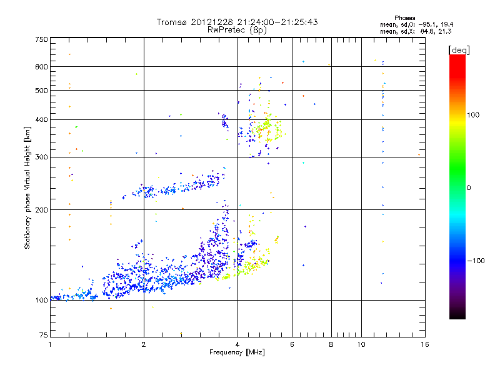The width and height of the screenshot is (500, 375).
Task: Click the 'Phases' header label
Action: (x=404, y=18)
